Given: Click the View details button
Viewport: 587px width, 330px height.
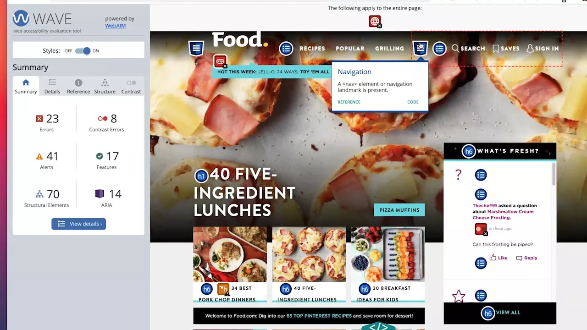Looking at the screenshot, I should point(78,224).
